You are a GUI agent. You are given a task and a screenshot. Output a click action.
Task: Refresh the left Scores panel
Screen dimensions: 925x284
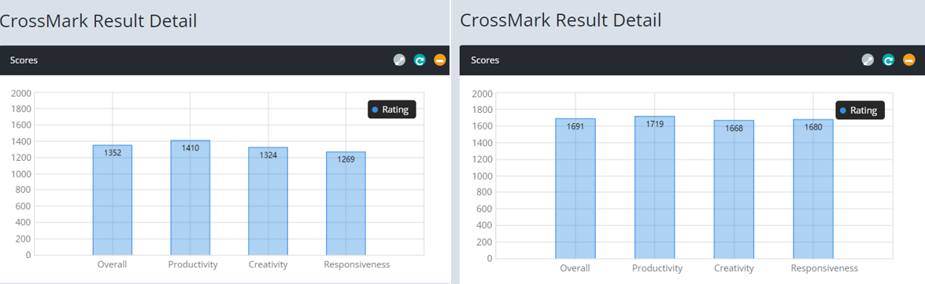click(x=420, y=60)
